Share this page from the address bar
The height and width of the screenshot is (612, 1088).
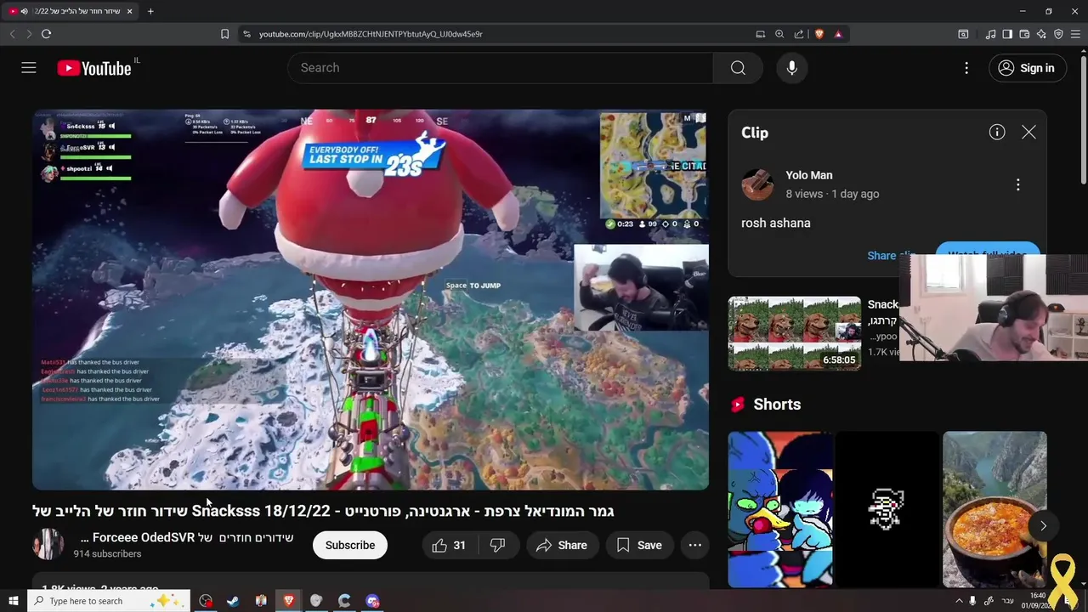(x=799, y=34)
